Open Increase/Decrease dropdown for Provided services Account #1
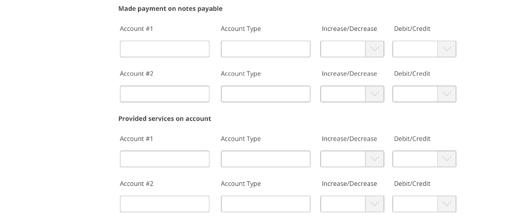The image size is (527, 224). pyautogui.click(x=352, y=159)
